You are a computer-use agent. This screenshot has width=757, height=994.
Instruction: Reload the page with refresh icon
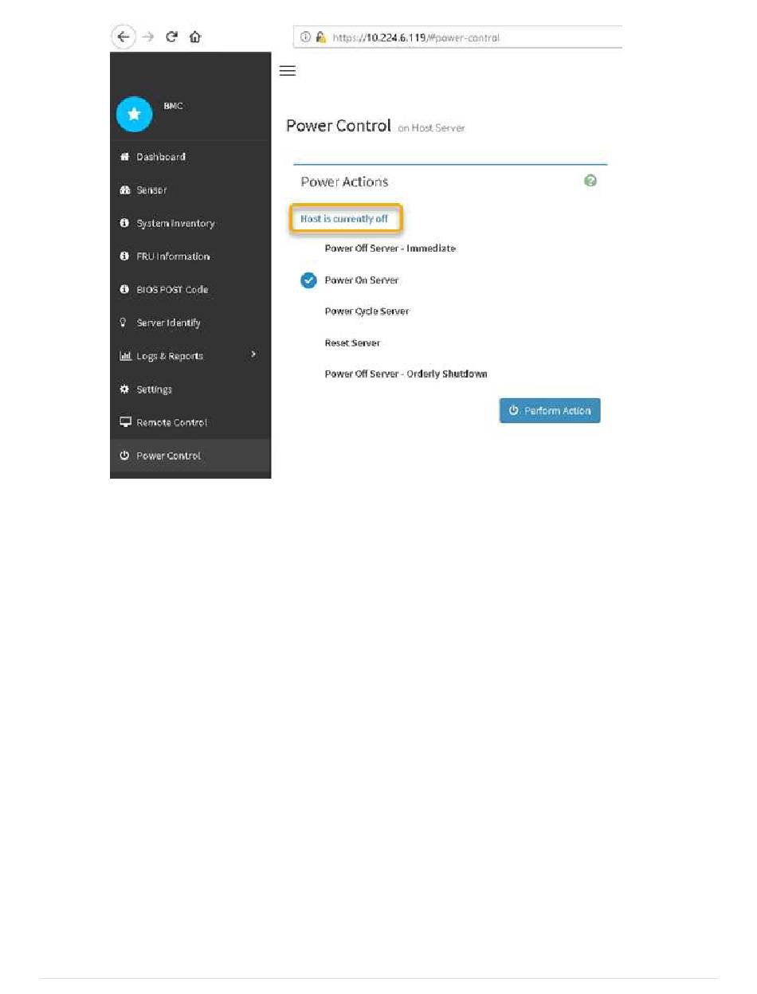pyautogui.click(x=171, y=37)
